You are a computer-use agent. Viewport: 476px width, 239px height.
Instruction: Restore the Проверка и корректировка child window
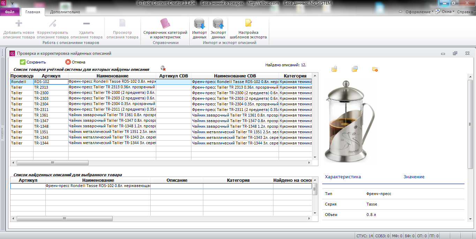455,53
